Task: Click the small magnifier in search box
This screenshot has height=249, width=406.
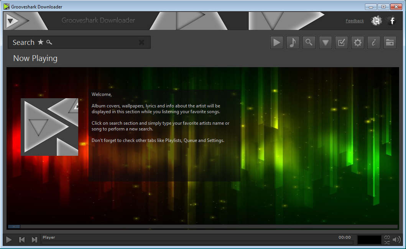Action: coord(49,42)
